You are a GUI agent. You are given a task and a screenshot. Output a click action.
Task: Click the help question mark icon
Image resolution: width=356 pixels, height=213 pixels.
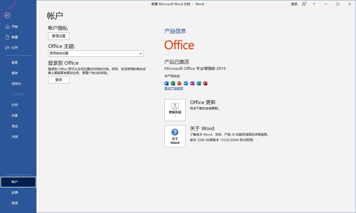click(x=314, y=4)
